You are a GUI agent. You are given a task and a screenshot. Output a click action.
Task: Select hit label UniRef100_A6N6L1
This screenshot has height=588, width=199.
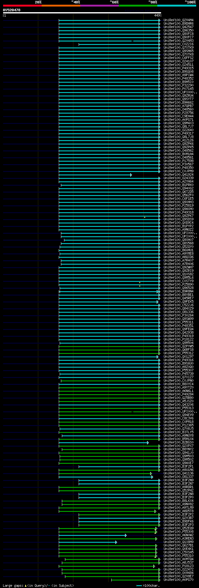tap(178, 391)
